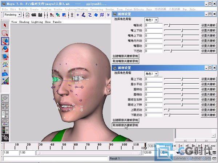Click the Open Scene folder icon
218x163 pixels.
point(34,15)
